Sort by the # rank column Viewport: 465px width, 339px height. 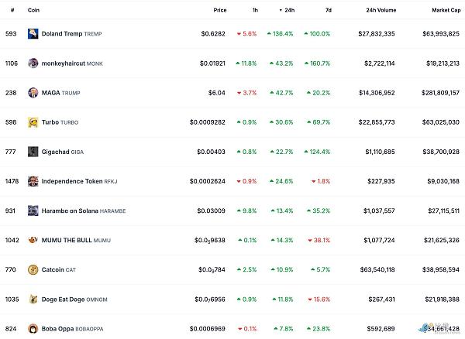[x=12, y=10]
